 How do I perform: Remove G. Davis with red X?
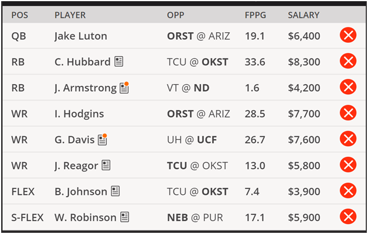348,139
